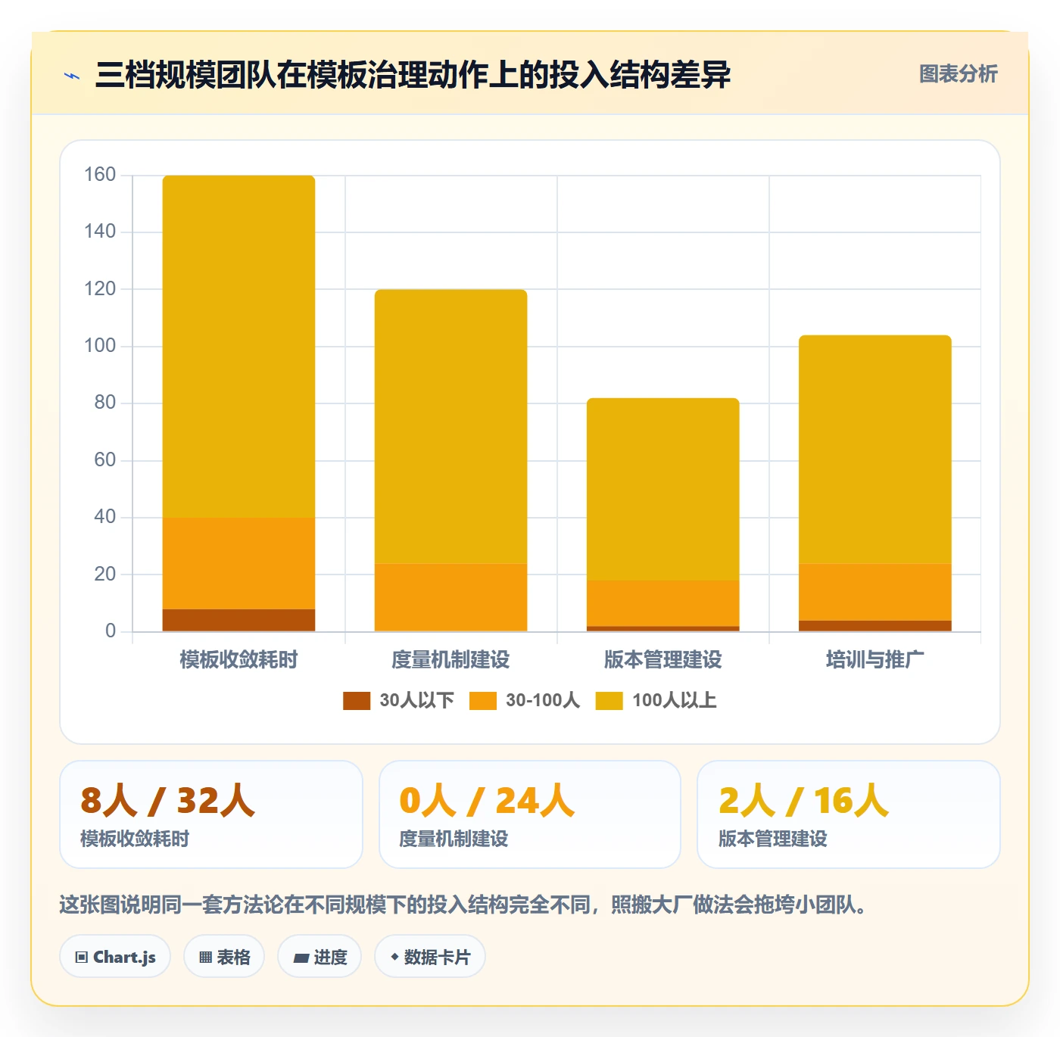Viewport: 1060px width, 1037px height.
Task: Click the 模板收敛耗时 x-axis label
Action: [x=238, y=660]
